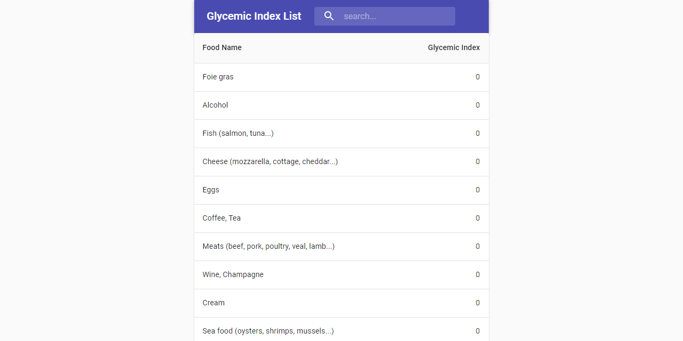Select the Eggs food name

point(211,190)
